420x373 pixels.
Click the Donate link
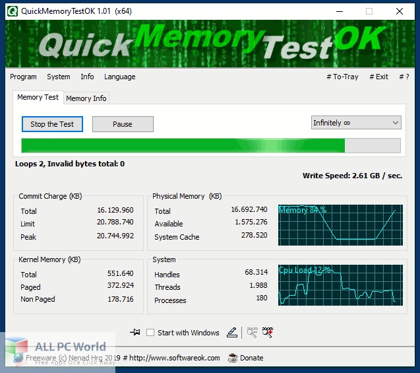251,358
